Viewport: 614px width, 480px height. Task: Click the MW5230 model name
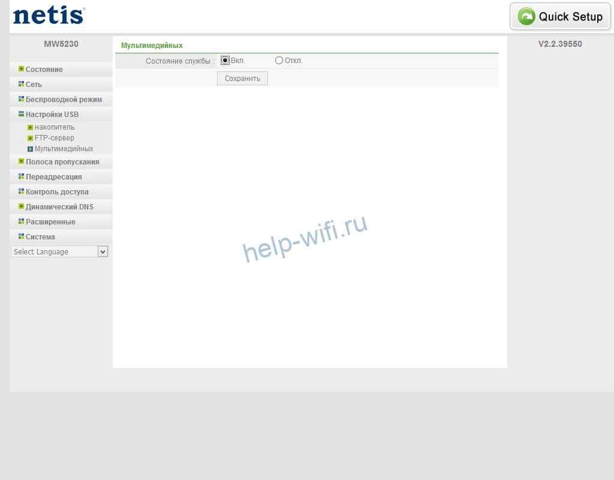pyautogui.click(x=61, y=44)
